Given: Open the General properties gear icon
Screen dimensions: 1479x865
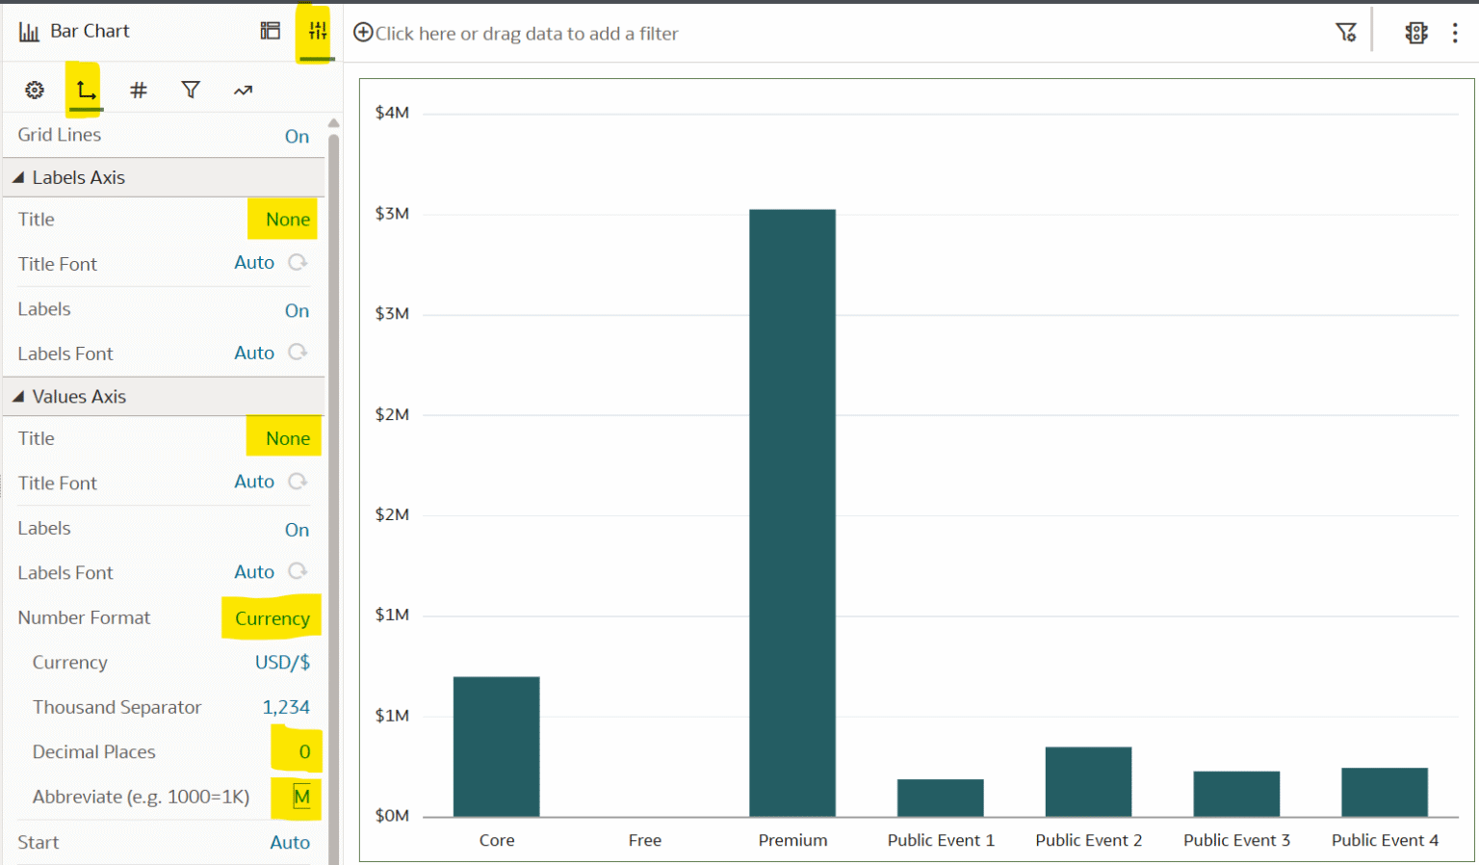Looking at the screenshot, I should click(x=35, y=90).
